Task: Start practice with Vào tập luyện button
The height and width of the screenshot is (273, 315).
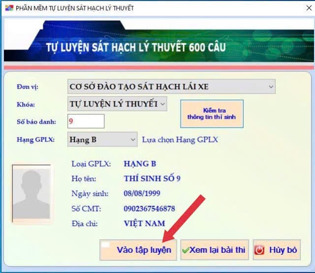Action: pyautogui.click(x=138, y=250)
